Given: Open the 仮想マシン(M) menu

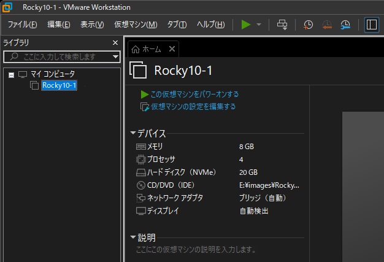Looking at the screenshot, I should pos(136,25).
